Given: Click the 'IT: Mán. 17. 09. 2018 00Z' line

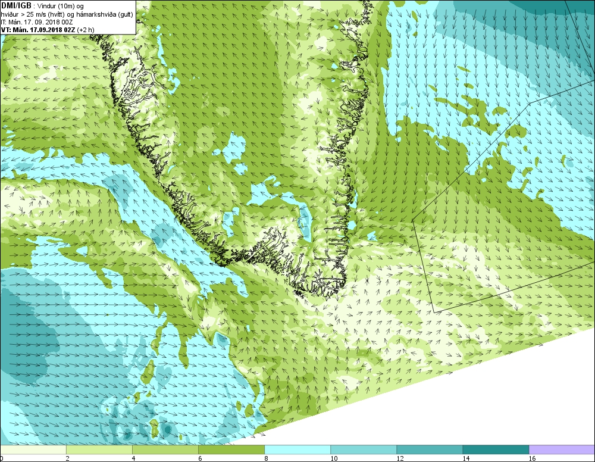Looking at the screenshot, I should tap(37, 22).
